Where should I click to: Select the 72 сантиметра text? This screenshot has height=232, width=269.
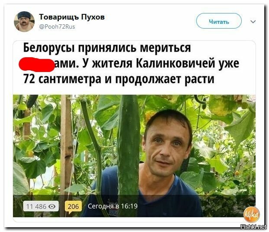point(62,79)
